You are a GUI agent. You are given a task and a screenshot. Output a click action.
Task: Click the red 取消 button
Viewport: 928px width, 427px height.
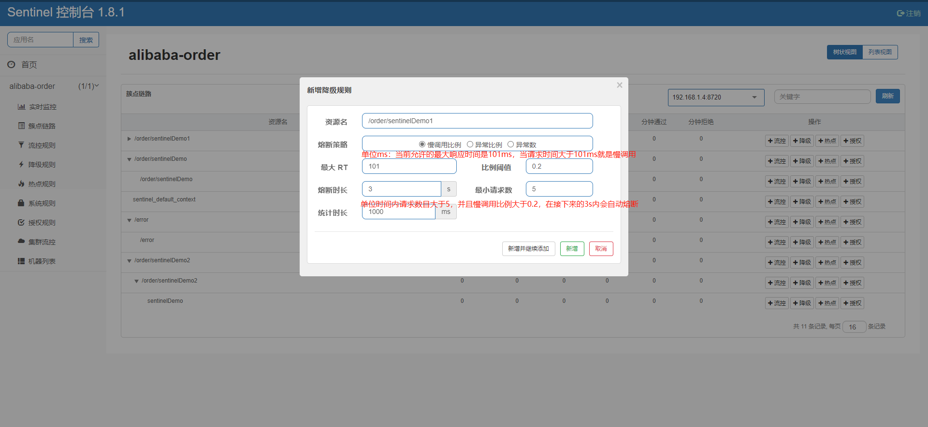point(601,249)
